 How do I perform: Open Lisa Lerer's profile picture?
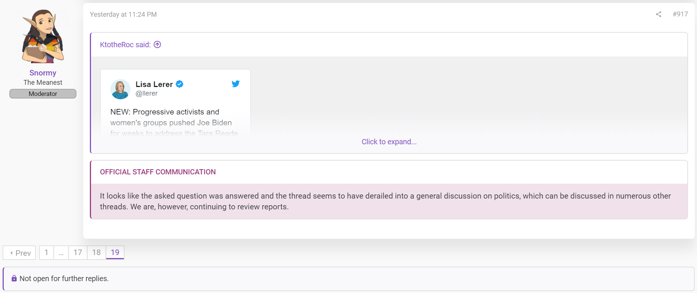point(120,89)
